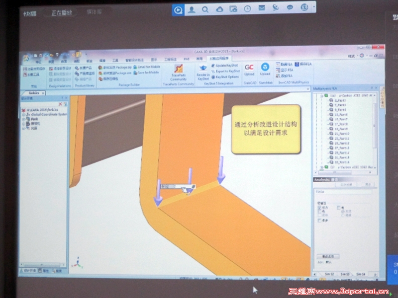
Task: Open the PMI ribbon tab
Action: tap(187, 59)
